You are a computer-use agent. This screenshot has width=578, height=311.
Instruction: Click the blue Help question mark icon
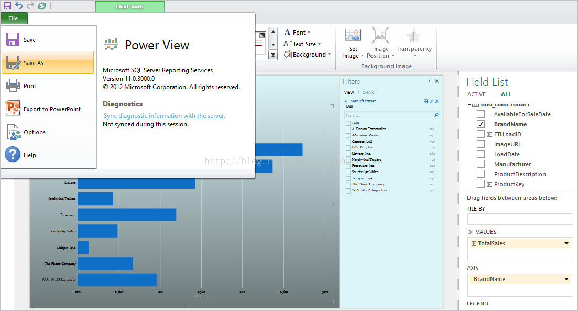coord(13,155)
